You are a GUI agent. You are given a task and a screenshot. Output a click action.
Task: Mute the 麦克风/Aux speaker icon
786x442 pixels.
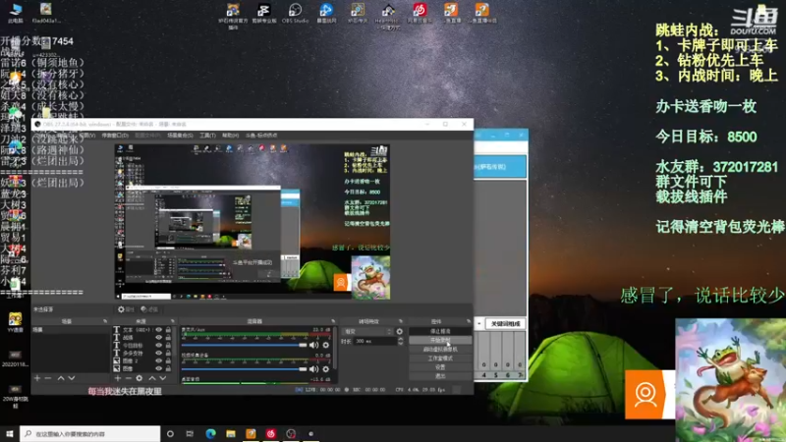tap(313, 345)
